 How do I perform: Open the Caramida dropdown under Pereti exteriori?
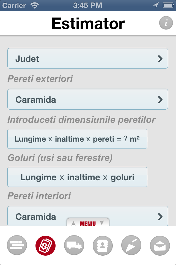pyautogui.click(x=88, y=99)
